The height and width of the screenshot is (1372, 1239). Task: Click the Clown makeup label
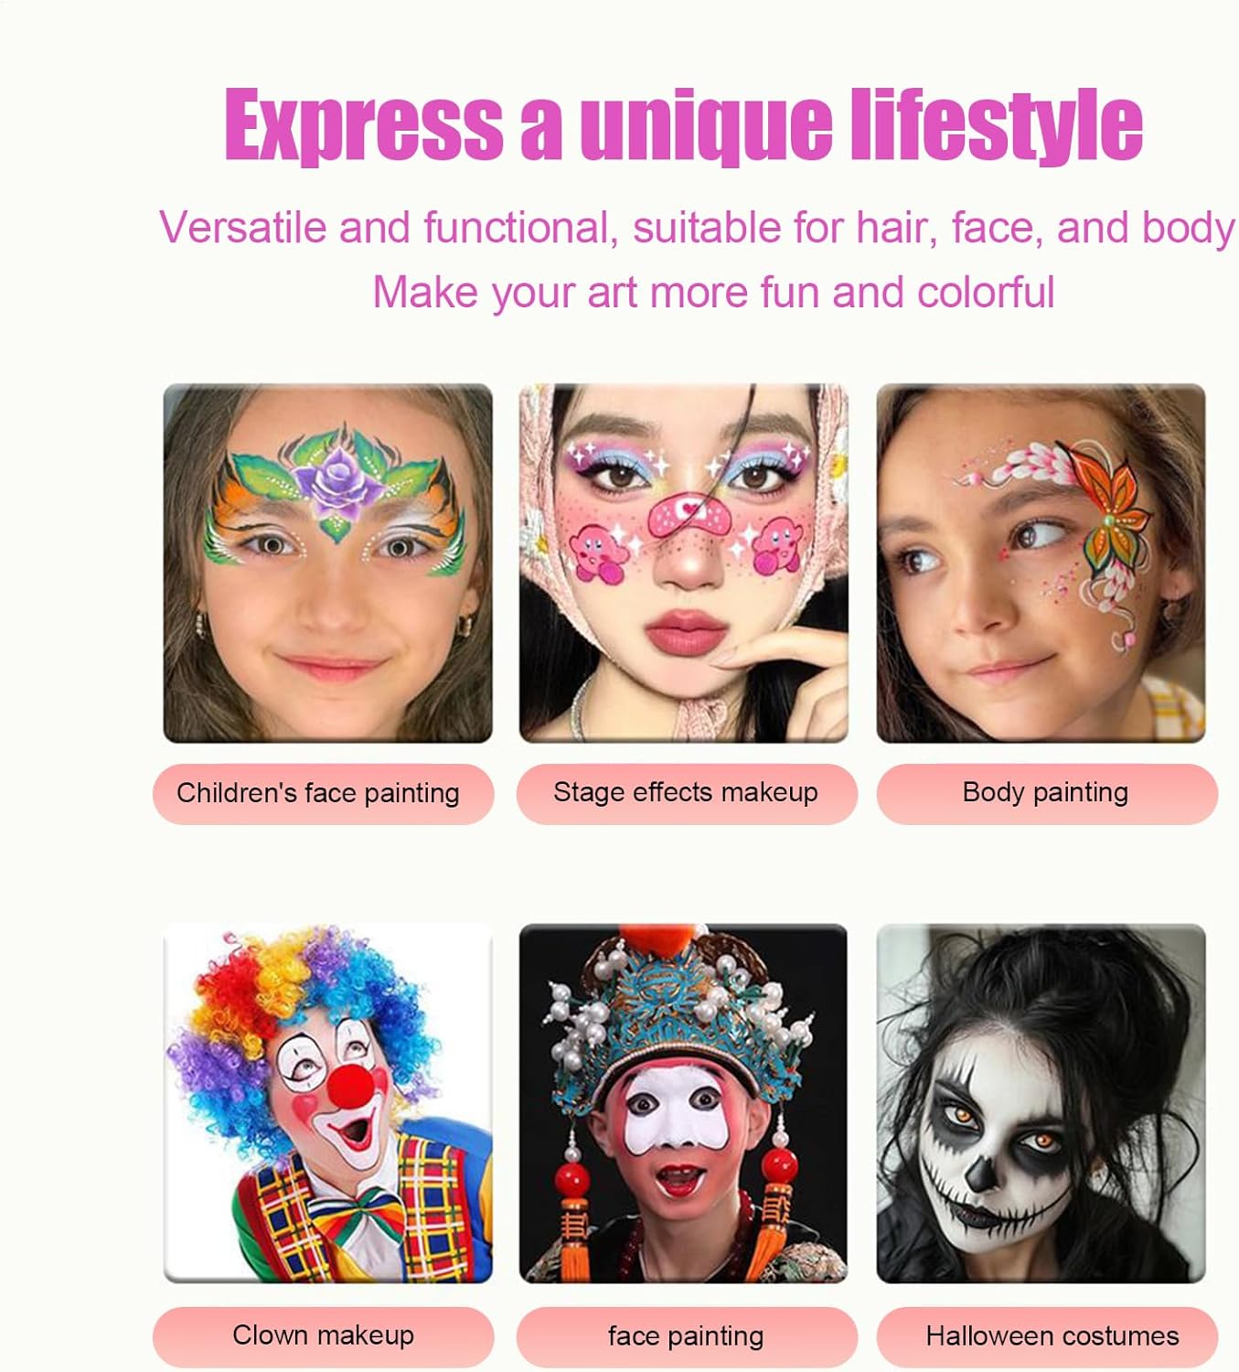[x=323, y=1336]
